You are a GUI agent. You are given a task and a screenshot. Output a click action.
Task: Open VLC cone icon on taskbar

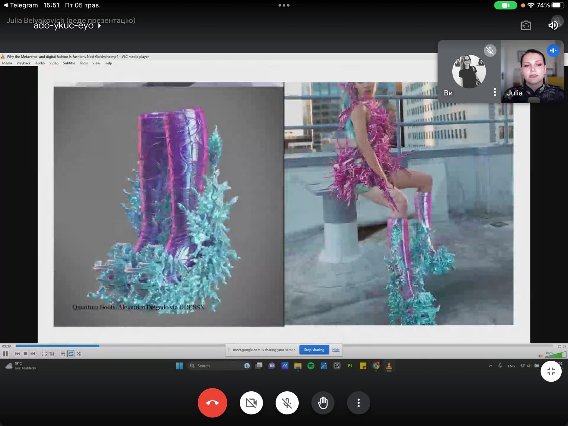pos(389,366)
